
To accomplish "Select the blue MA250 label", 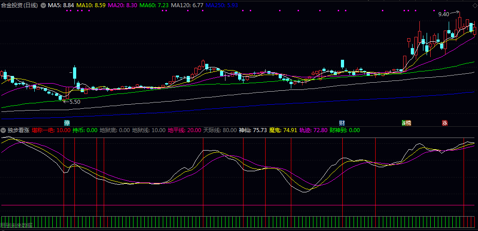I will click(x=221, y=5).
